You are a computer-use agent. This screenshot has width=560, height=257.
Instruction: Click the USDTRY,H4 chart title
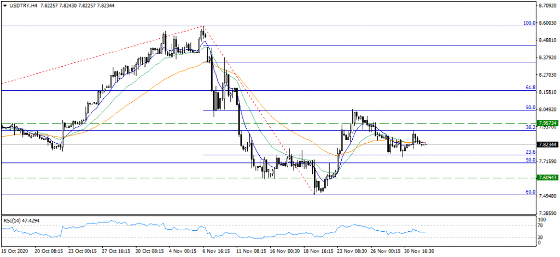[x=21, y=4]
